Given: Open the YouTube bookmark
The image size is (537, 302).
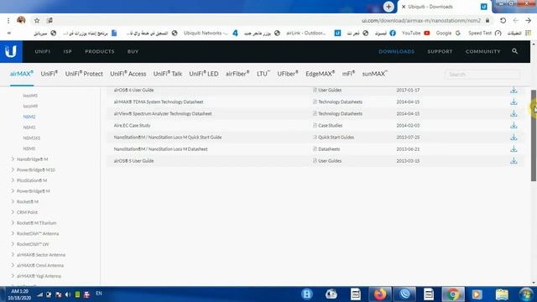Looking at the screenshot, I should click(416, 34).
